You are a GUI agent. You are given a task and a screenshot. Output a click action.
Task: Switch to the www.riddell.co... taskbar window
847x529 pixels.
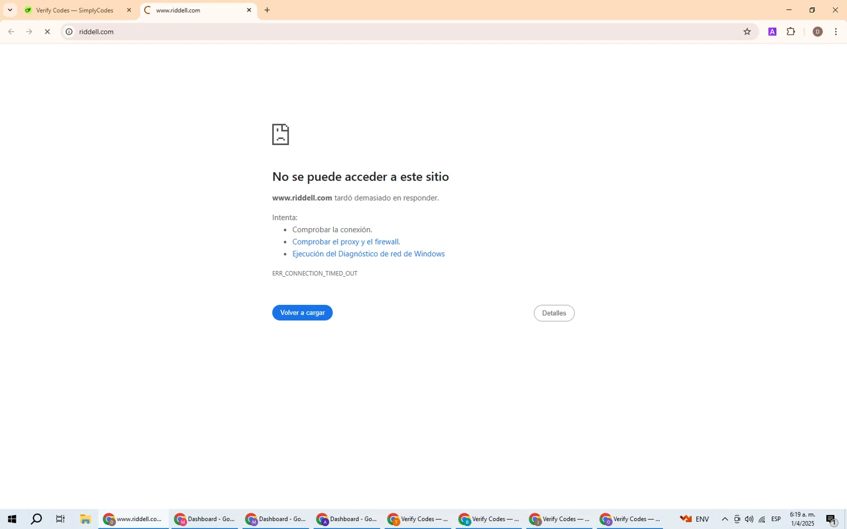pyautogui.click(x=133, y=519)
